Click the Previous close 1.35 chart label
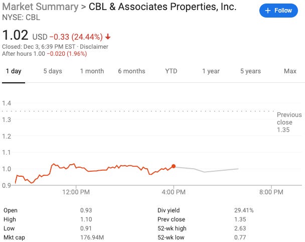 click(289, 123)
